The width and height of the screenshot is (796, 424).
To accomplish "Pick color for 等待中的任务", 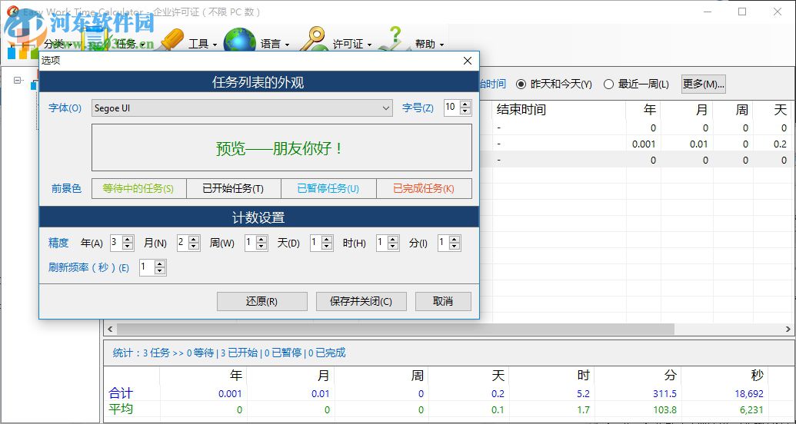I will pos(139,189).
